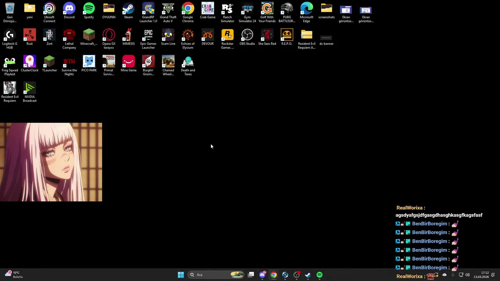Select Survive the Nights icon
This screenshot has height=281, width=500.
point(69,66)
